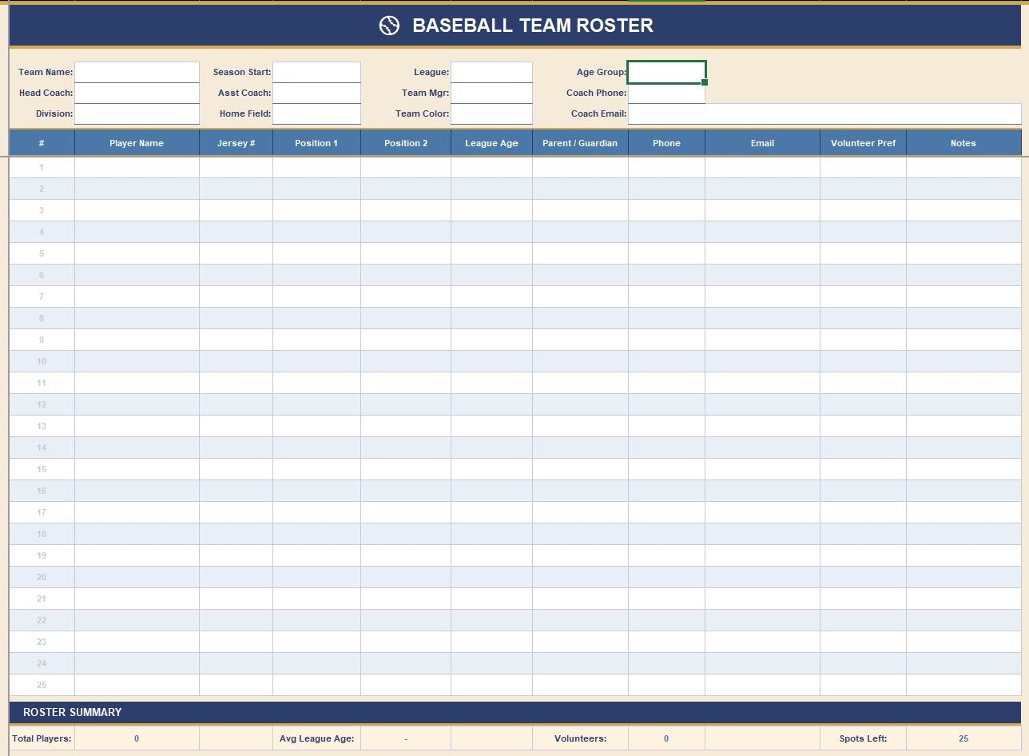The height and width of the screenshot is (756, 1029).
Task: Click the Phone cell in row 25
Action: 666,685
